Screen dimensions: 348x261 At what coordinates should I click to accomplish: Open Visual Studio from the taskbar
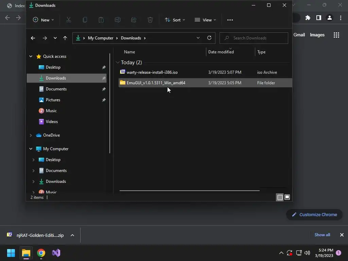coord(56,253)
